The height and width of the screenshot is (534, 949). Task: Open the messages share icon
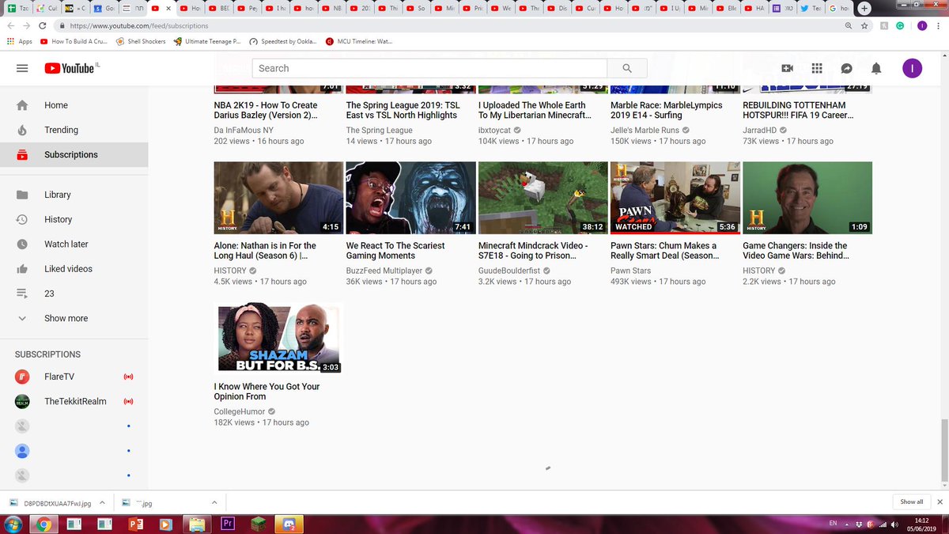pyautogui.click(x=846, y=69)
